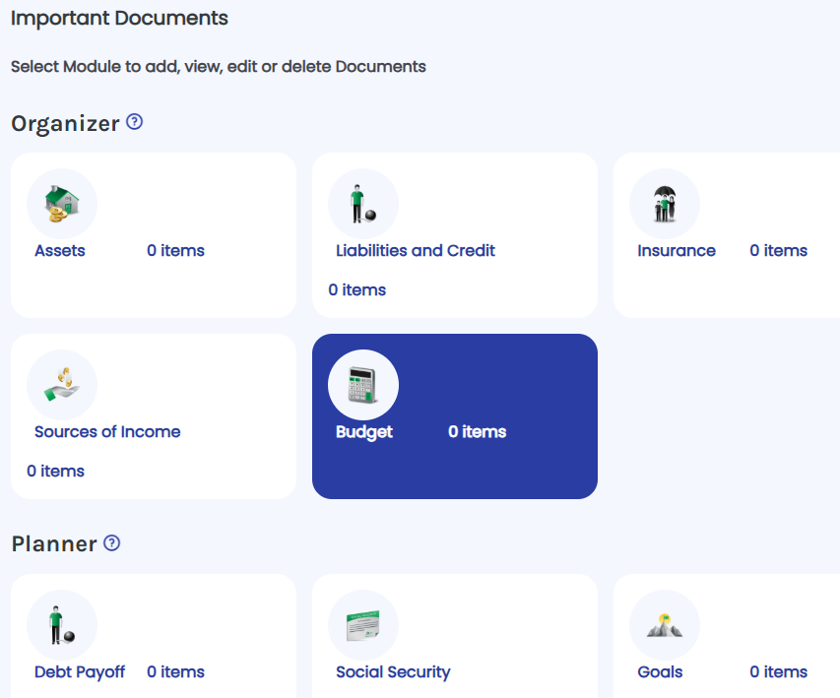Click the Budget calculator icon
840x698 pixels.
pyautogui.click(x=363, y=385)
